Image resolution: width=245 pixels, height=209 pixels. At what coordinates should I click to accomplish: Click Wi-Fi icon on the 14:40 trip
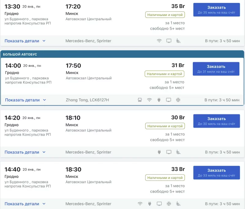click(x=140, y=204)
